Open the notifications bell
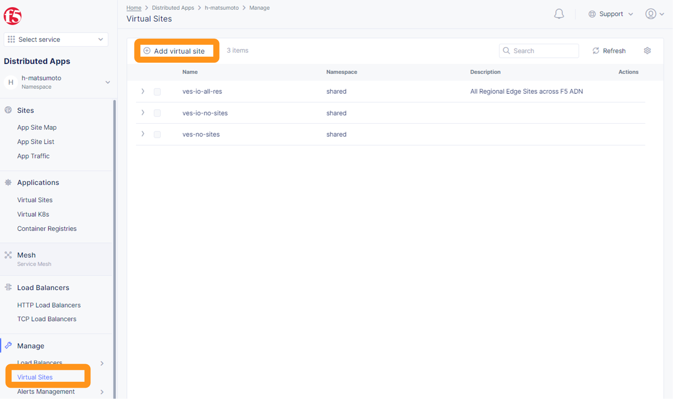The image size is (673, 399). 559,14
